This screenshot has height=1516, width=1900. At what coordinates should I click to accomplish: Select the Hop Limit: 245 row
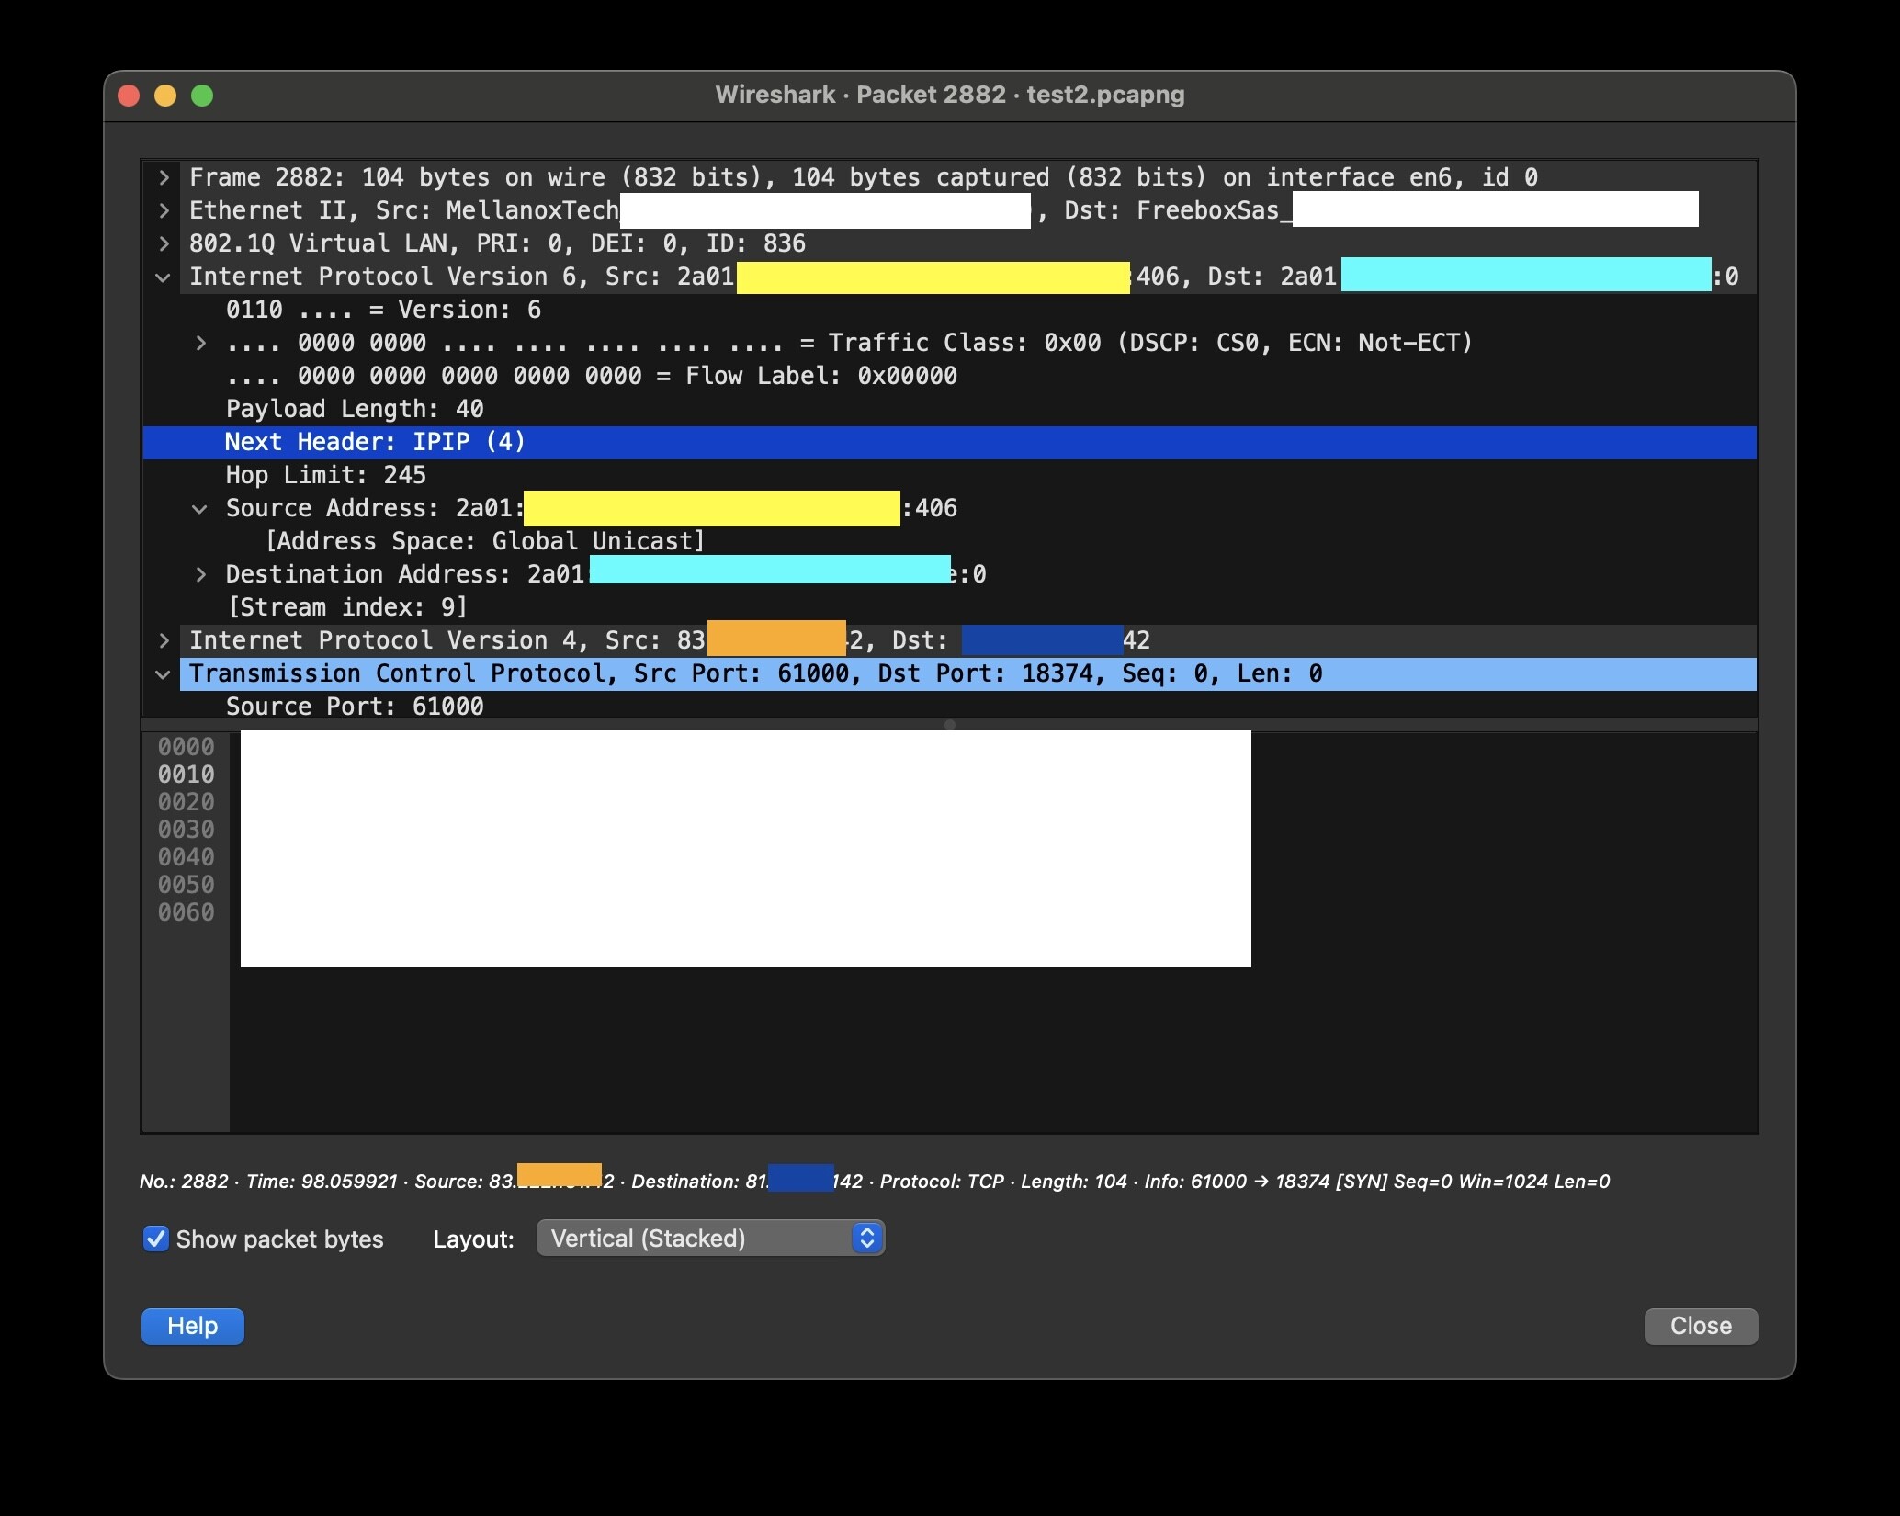tap(950, 475)
